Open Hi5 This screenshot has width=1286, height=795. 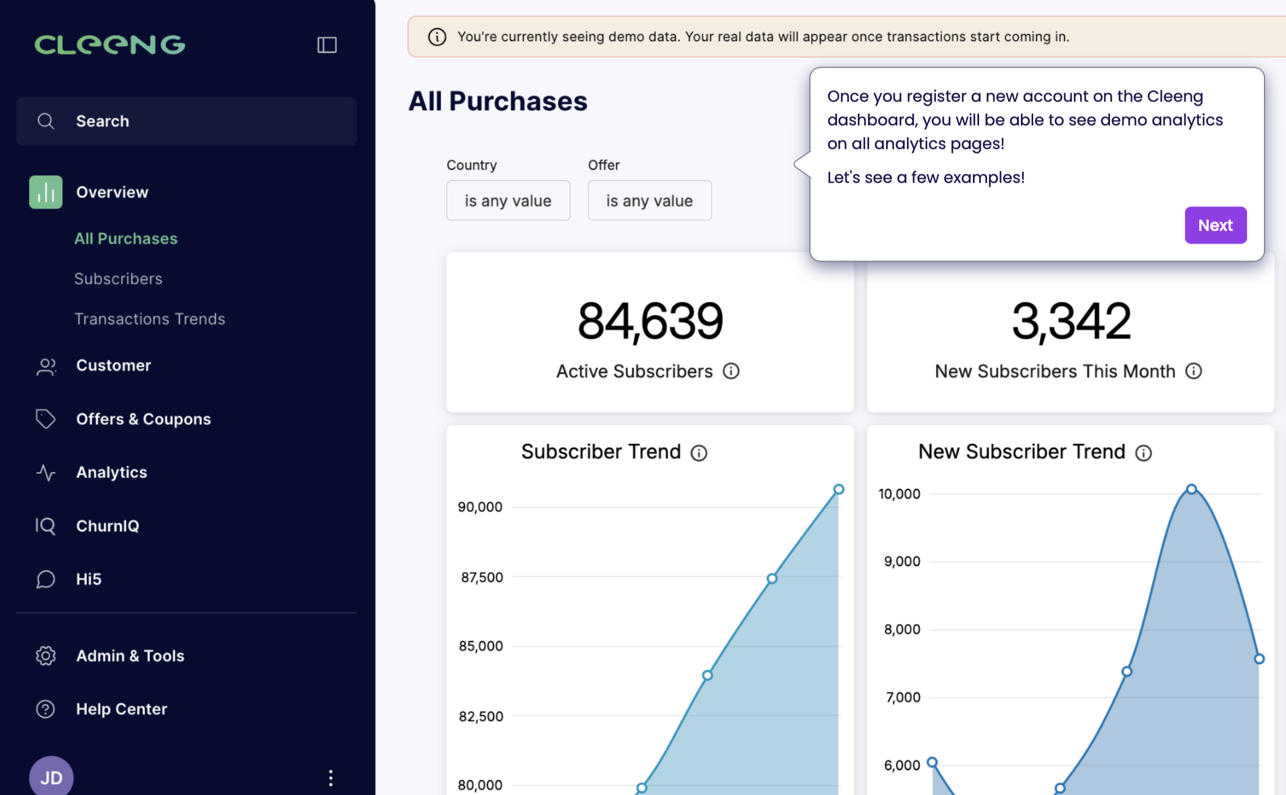[x=89, y=579]
